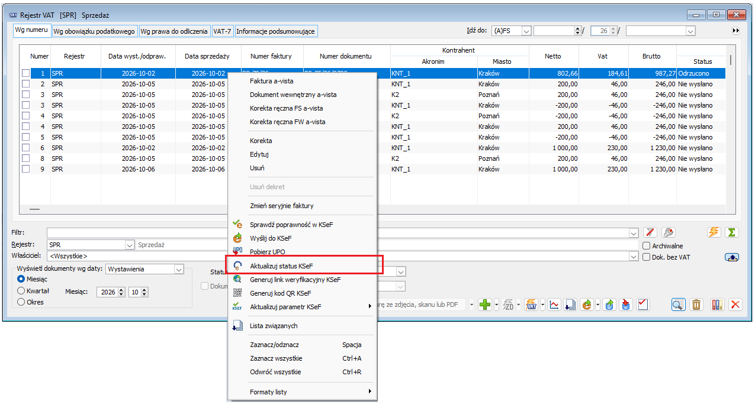Image resolution: width=755 pixels, height=405 pixels.
Task: Click the Brutto column header
Action: 651,56
